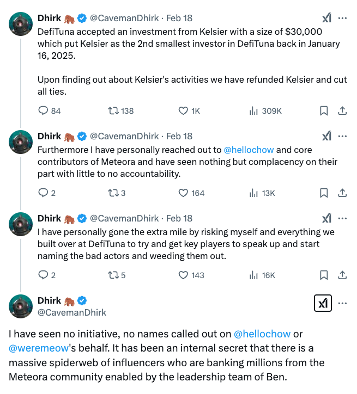Bookmark the 'gone the extra mile' tweet
The image size is (357, 394).
pos(323,275)
